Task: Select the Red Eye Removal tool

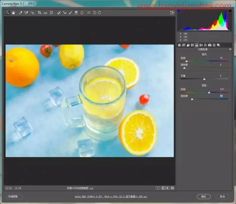Action: point(65,13)
